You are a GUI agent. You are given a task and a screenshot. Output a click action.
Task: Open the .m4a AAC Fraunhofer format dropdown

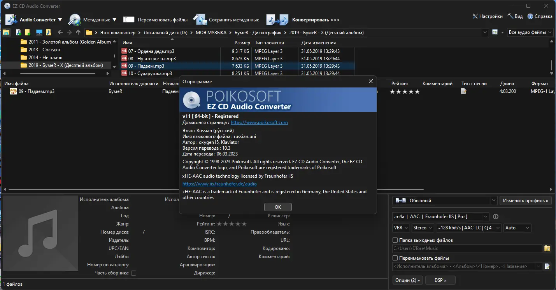pyautogui.click(x=440, y=217)
